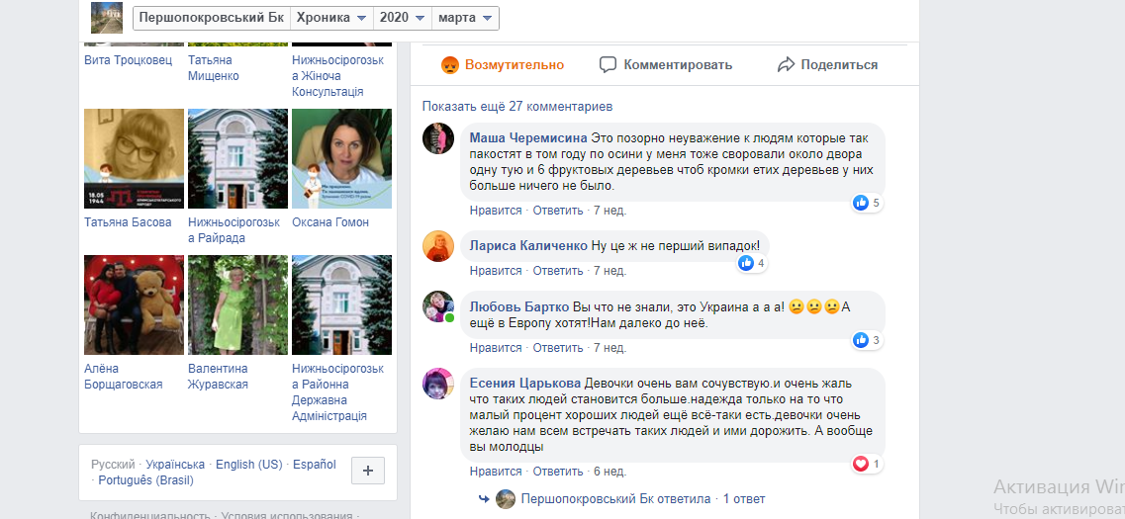
Task: Click the Першопокровський Бк header tab
Action: coord(212,18)
